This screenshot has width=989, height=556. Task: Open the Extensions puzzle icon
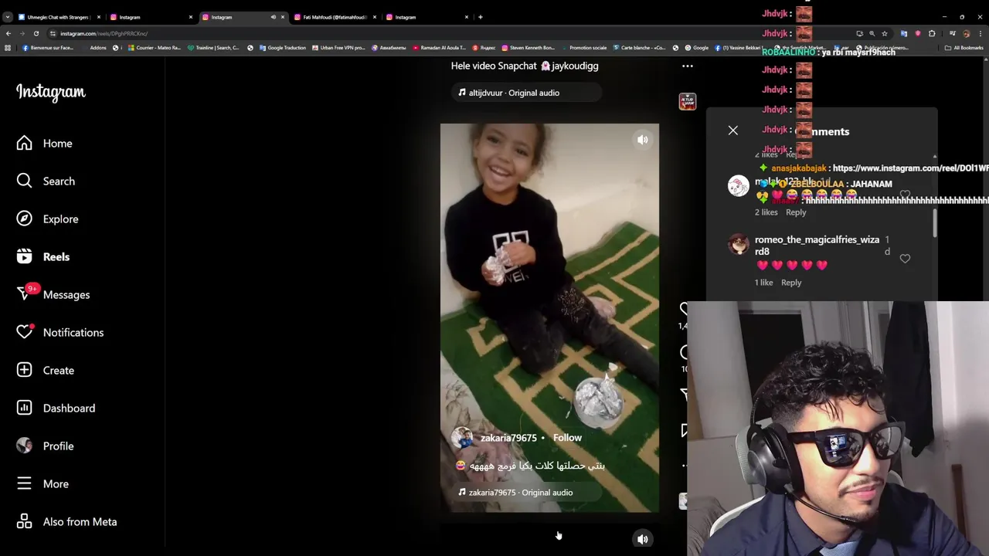coord(931,33)
